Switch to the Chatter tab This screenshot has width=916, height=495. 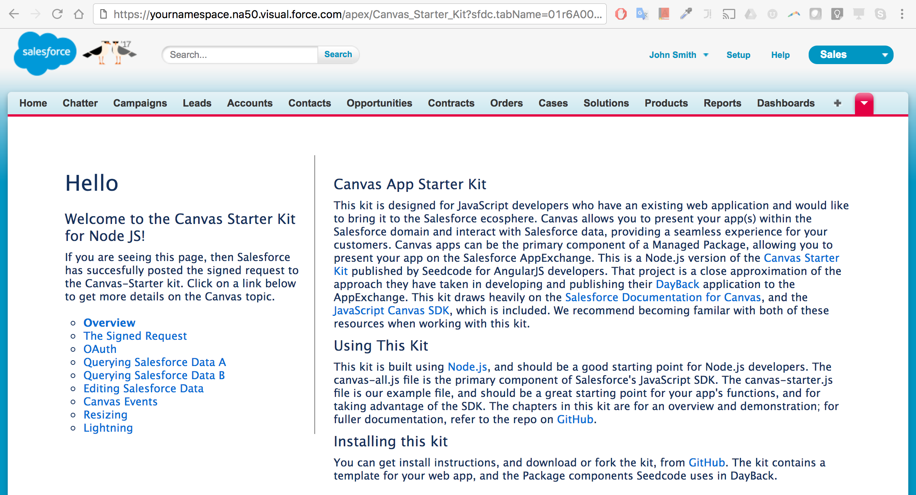80,103
